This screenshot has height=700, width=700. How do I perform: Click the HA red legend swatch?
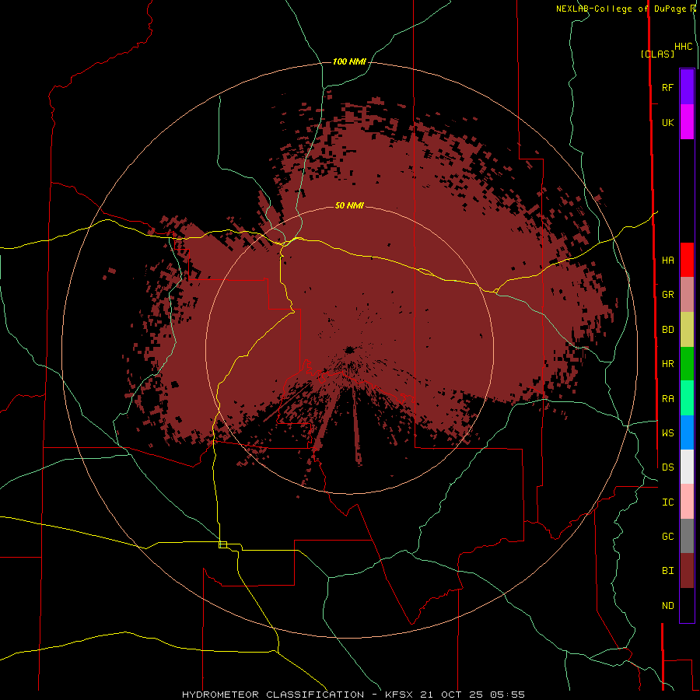[687, 260]
